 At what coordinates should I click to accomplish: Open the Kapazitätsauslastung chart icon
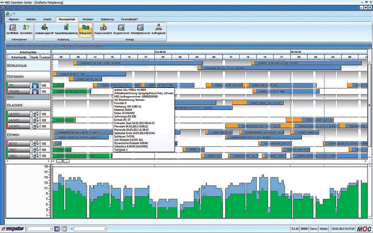tap(66, 29)
